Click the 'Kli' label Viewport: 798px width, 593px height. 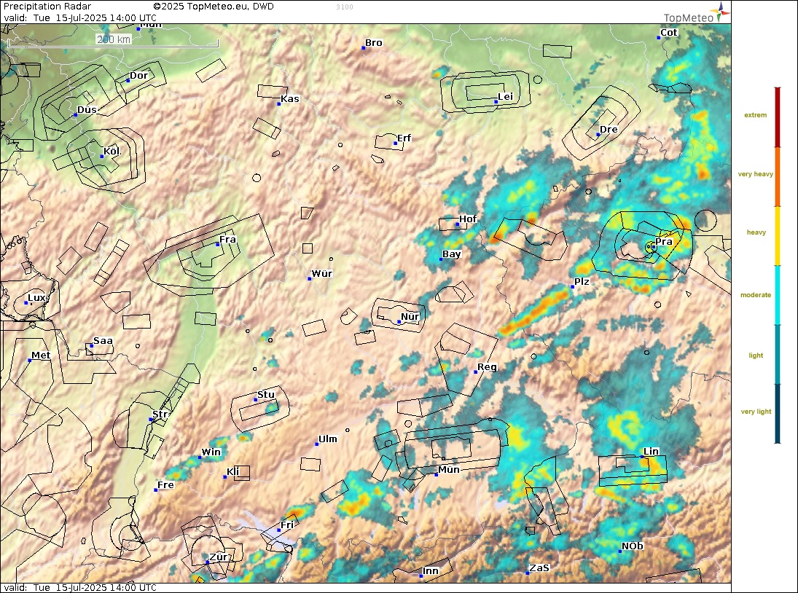tap(232, 471)
